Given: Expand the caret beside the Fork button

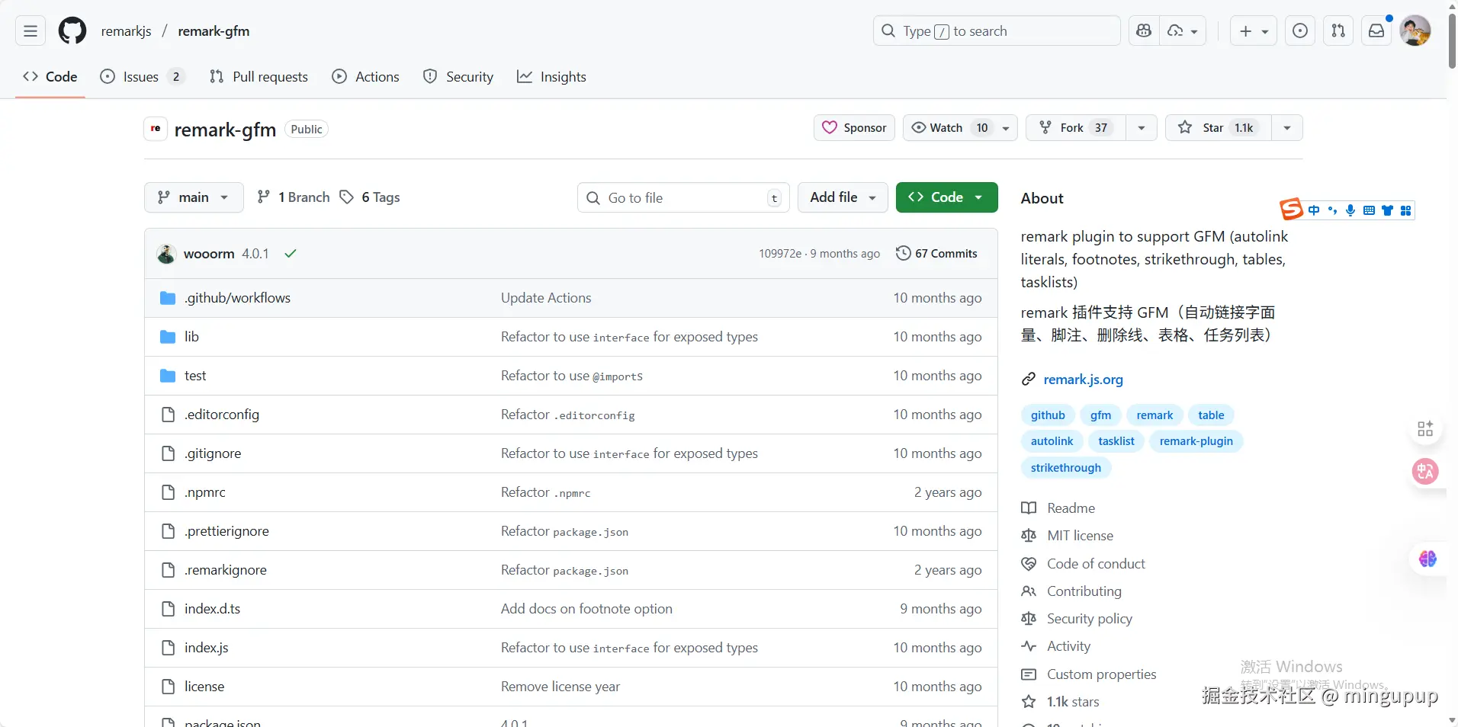Looking at the screenshot, I should (1142, 128).
